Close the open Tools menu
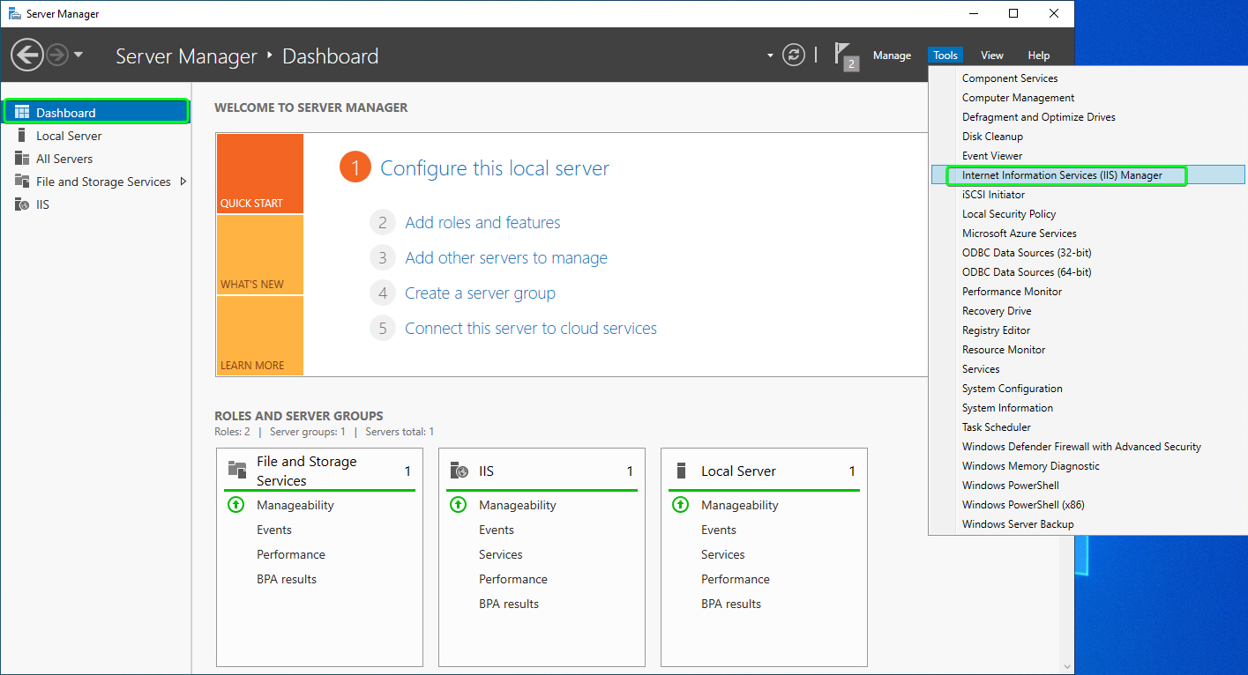 945,56
